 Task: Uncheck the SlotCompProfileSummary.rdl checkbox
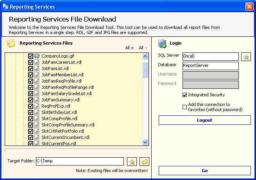(30, 125)
